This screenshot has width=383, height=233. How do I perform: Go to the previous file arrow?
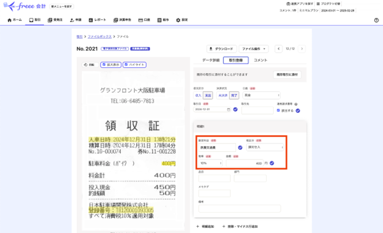[279, 49]
